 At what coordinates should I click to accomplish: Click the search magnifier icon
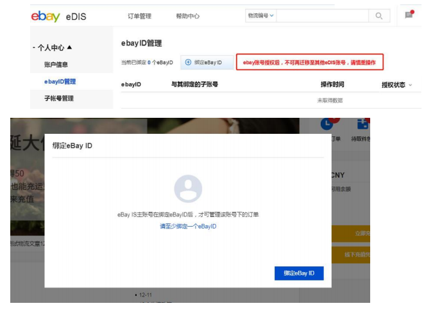pyautogui.click(x=379, y=15)
